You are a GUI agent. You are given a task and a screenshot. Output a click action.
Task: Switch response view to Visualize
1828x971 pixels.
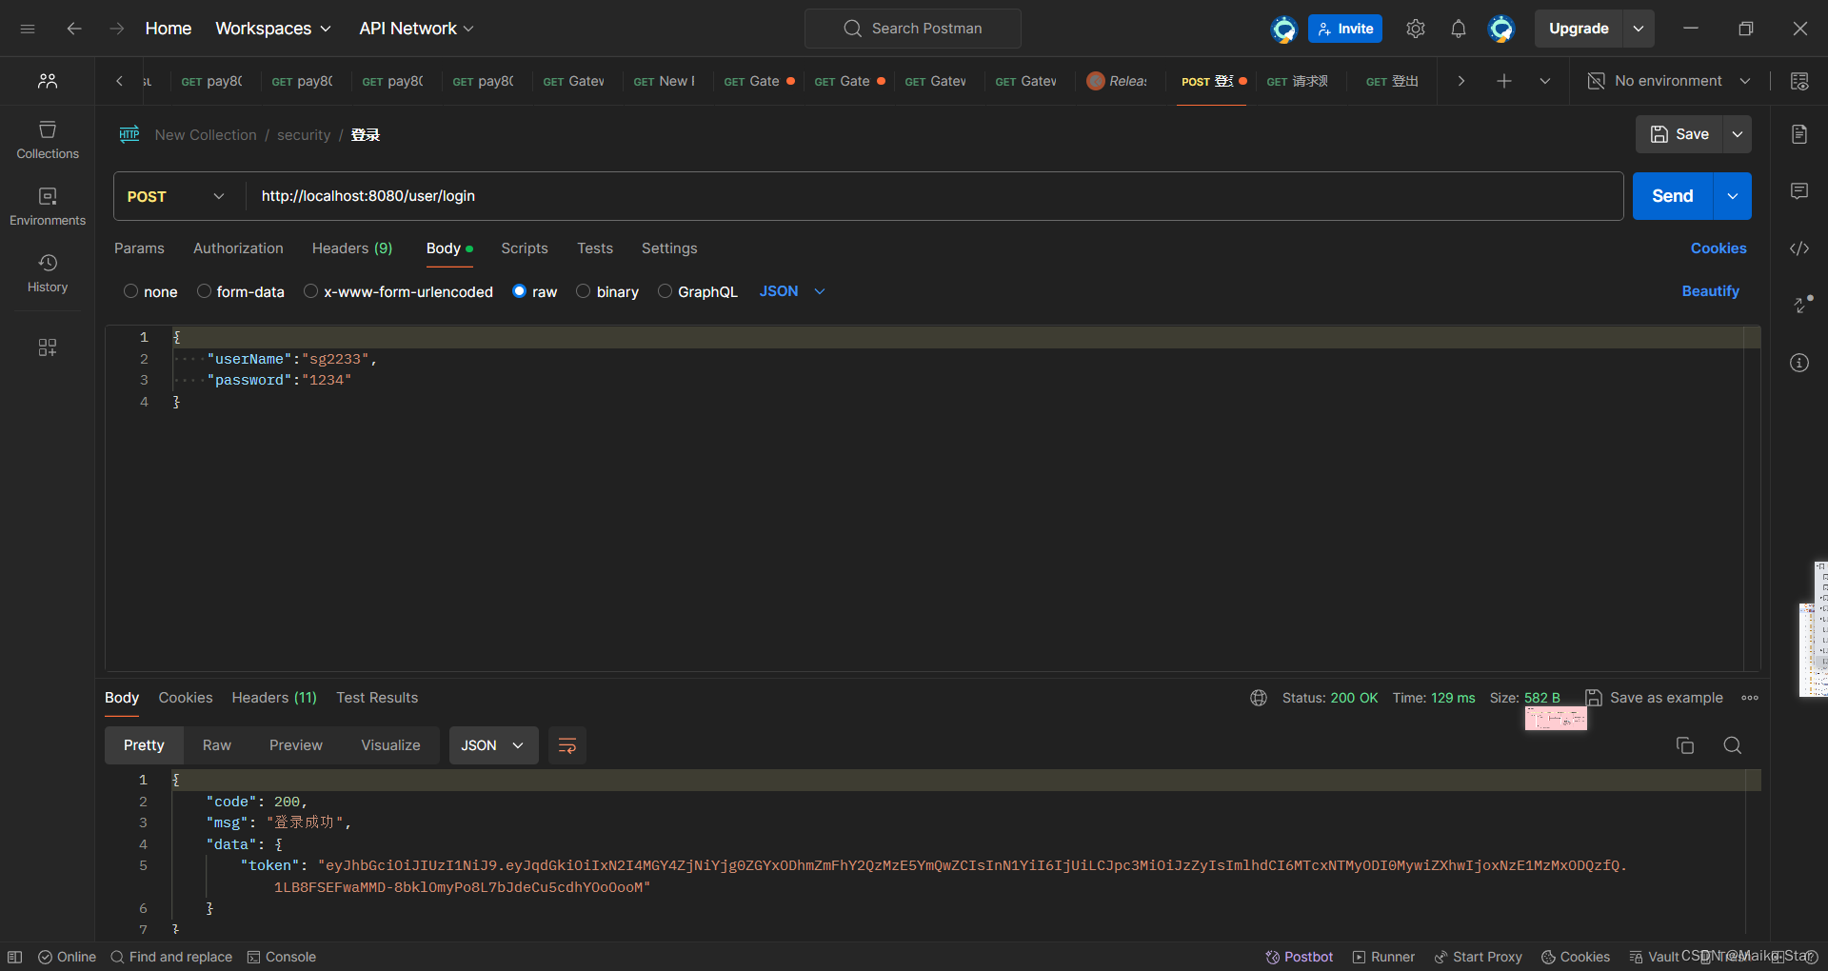click(x=390, y=745)
